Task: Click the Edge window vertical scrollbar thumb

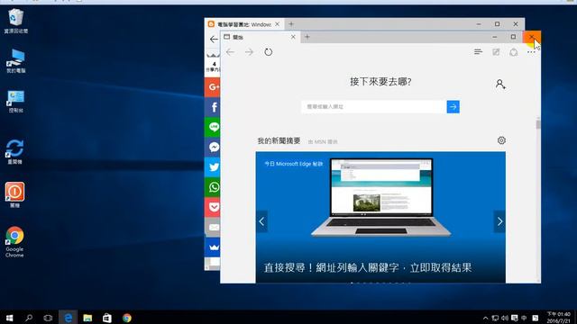Action: [x=538, y=124]
